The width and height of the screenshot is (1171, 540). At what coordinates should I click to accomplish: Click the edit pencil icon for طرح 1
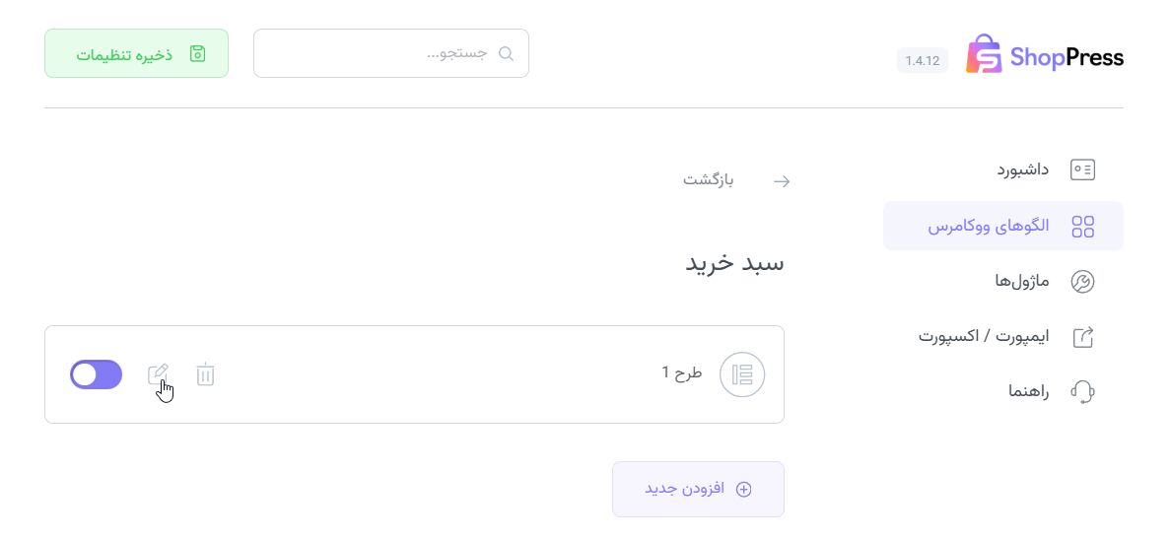(158, 374)
